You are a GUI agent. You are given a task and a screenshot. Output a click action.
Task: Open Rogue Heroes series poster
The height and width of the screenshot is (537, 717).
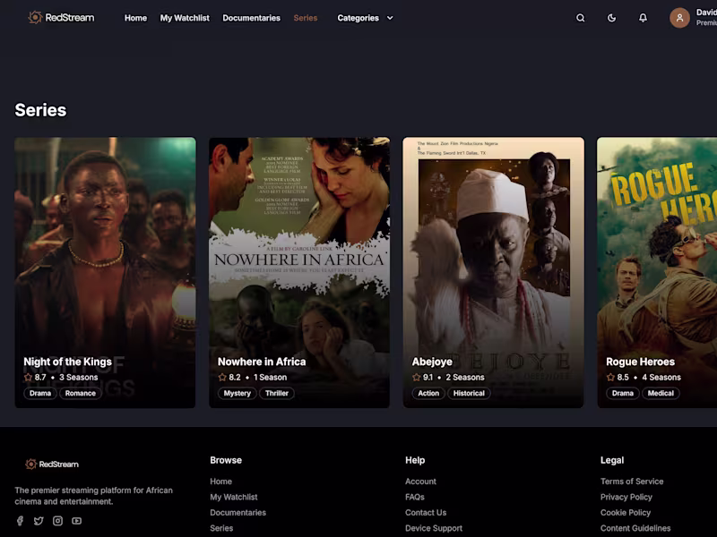click(x=657, y=273)
